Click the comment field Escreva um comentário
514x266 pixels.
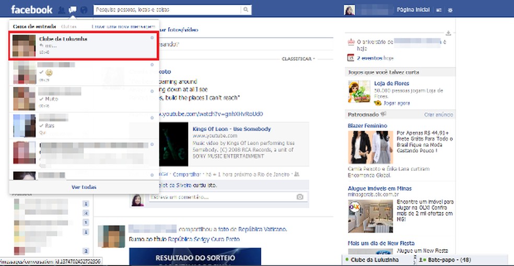[x=223, y=197]
